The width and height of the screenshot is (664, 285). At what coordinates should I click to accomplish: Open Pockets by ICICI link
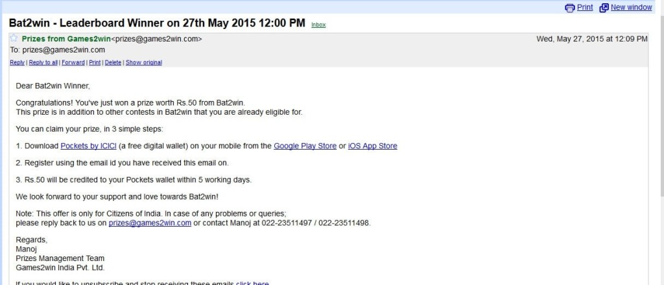(x=88, y=146)
